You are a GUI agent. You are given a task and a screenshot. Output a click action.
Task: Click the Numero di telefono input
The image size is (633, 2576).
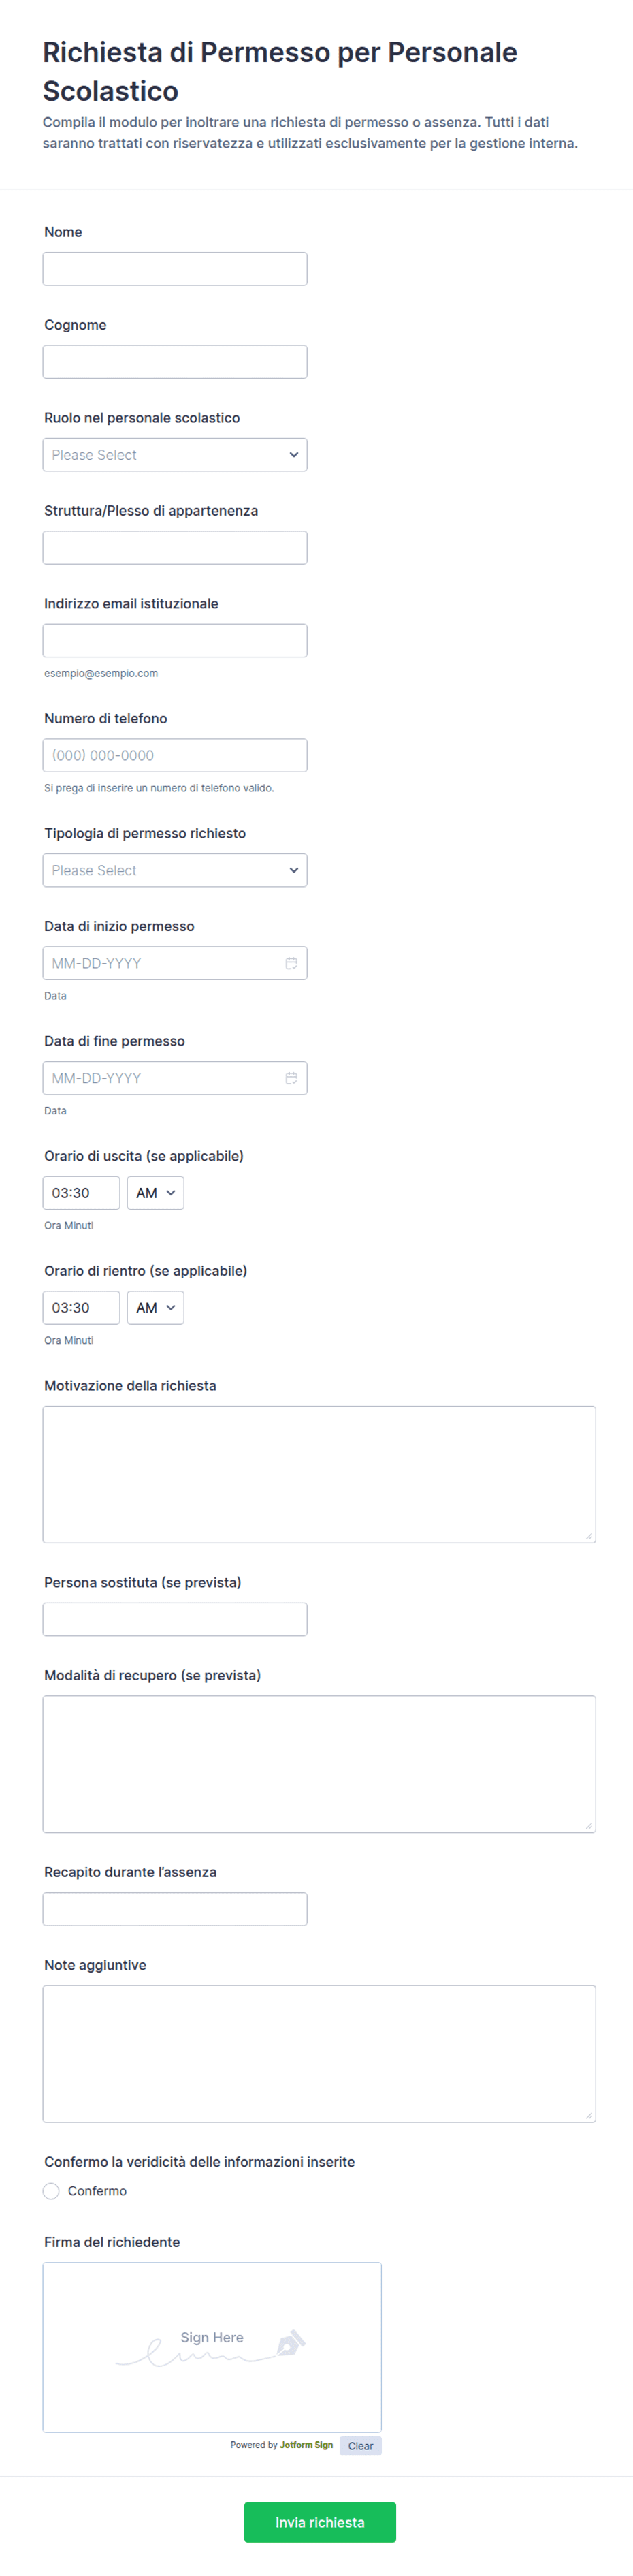[175, 756]
